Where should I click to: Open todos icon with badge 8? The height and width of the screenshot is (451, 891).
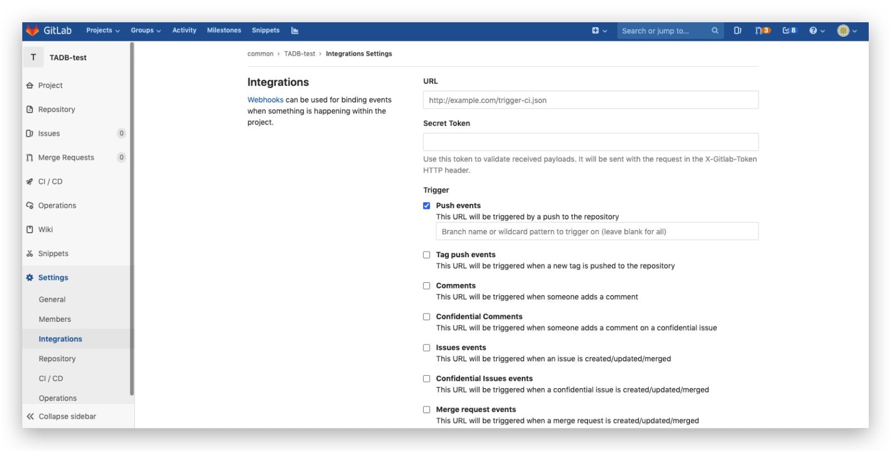[x=789, y=31]
